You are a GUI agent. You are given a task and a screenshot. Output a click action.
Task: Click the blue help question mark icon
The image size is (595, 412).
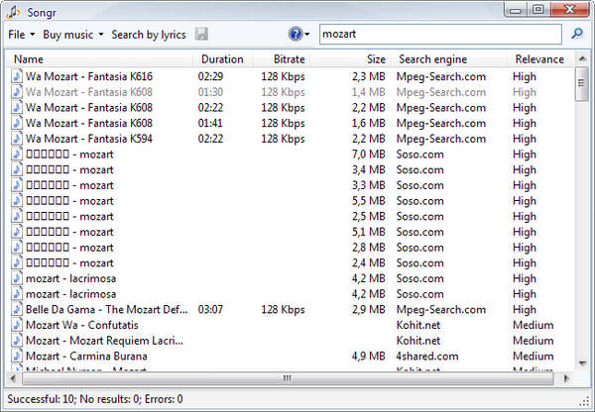click(x=296, y=34)
